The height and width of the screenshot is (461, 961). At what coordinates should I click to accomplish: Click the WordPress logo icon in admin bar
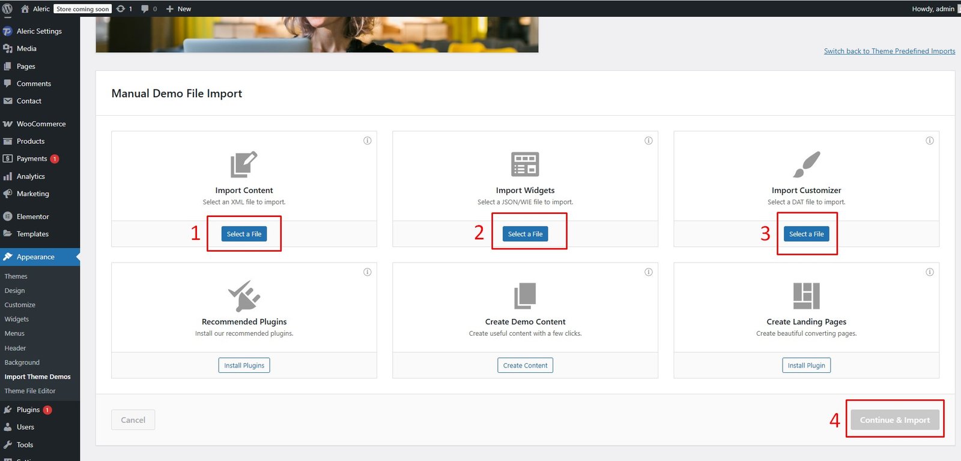(7, 9)
